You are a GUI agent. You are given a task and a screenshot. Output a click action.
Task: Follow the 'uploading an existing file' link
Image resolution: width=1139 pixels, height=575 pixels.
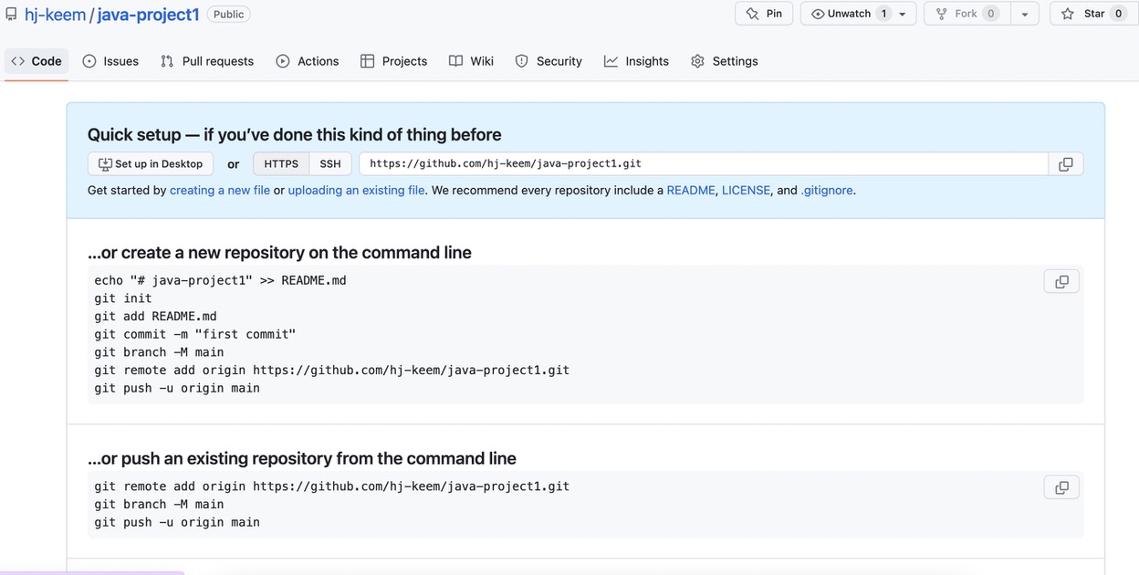(356, 191)
